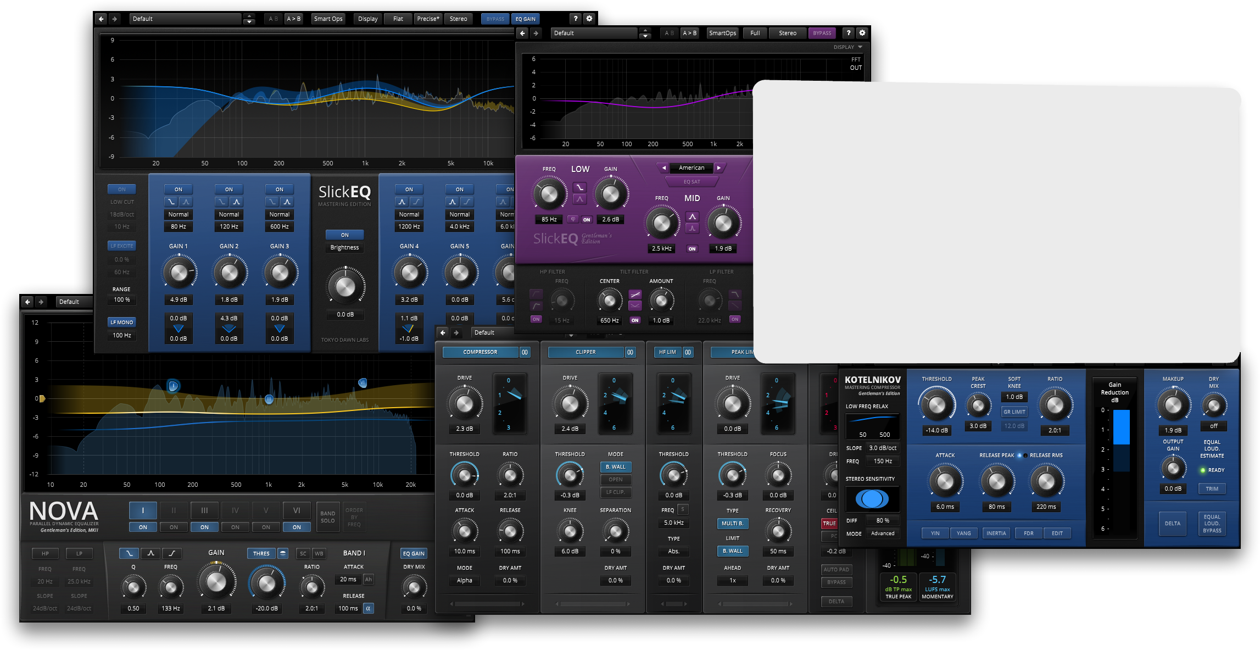The image size is (1260, 650).
Task: Click the Flat button in SlickEQ Mastering
Action: tap(398, 19)
